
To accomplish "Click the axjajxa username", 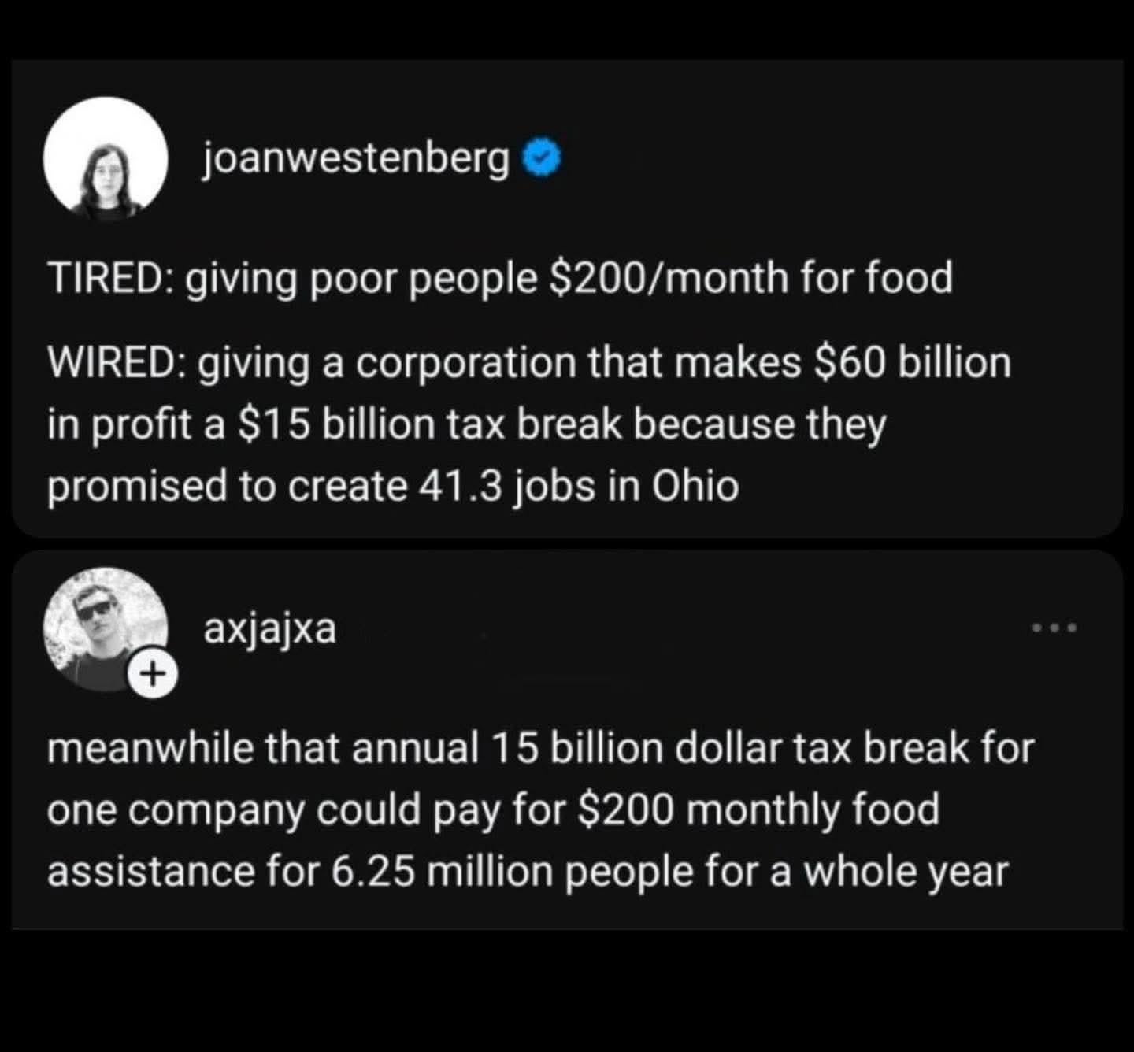I will click(x=270, y=628).
